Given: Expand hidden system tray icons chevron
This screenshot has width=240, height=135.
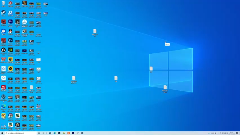Looking at the screenshot, I should (x=218, y=133).
